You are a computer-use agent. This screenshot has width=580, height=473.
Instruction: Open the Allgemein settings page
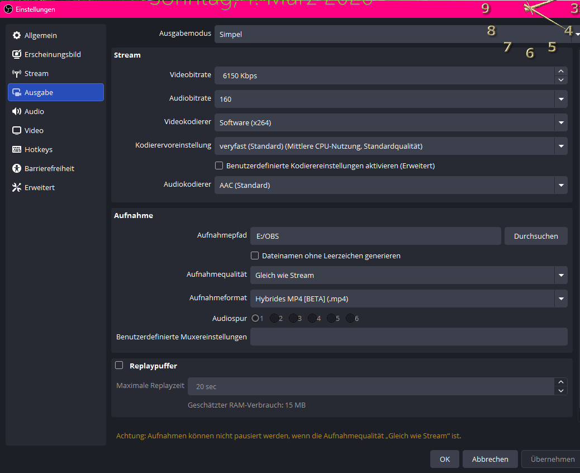(x=56, y=36)
